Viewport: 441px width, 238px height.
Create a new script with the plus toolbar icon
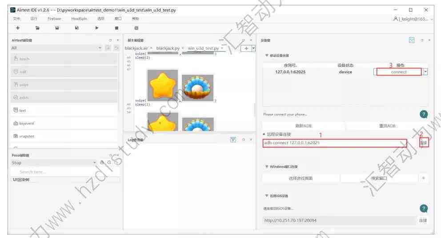click(x=18, y=28)
